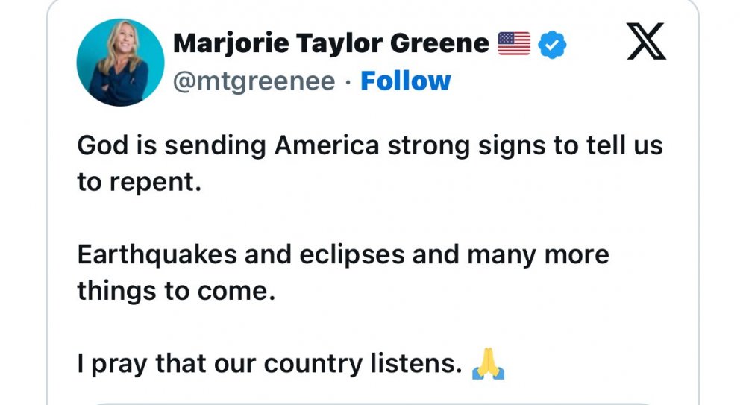The width and height of the screenshot is (746, 405).
Task: Click the X logo in the tweet corner
Action: pyautogui.click(x=646, y=41)
